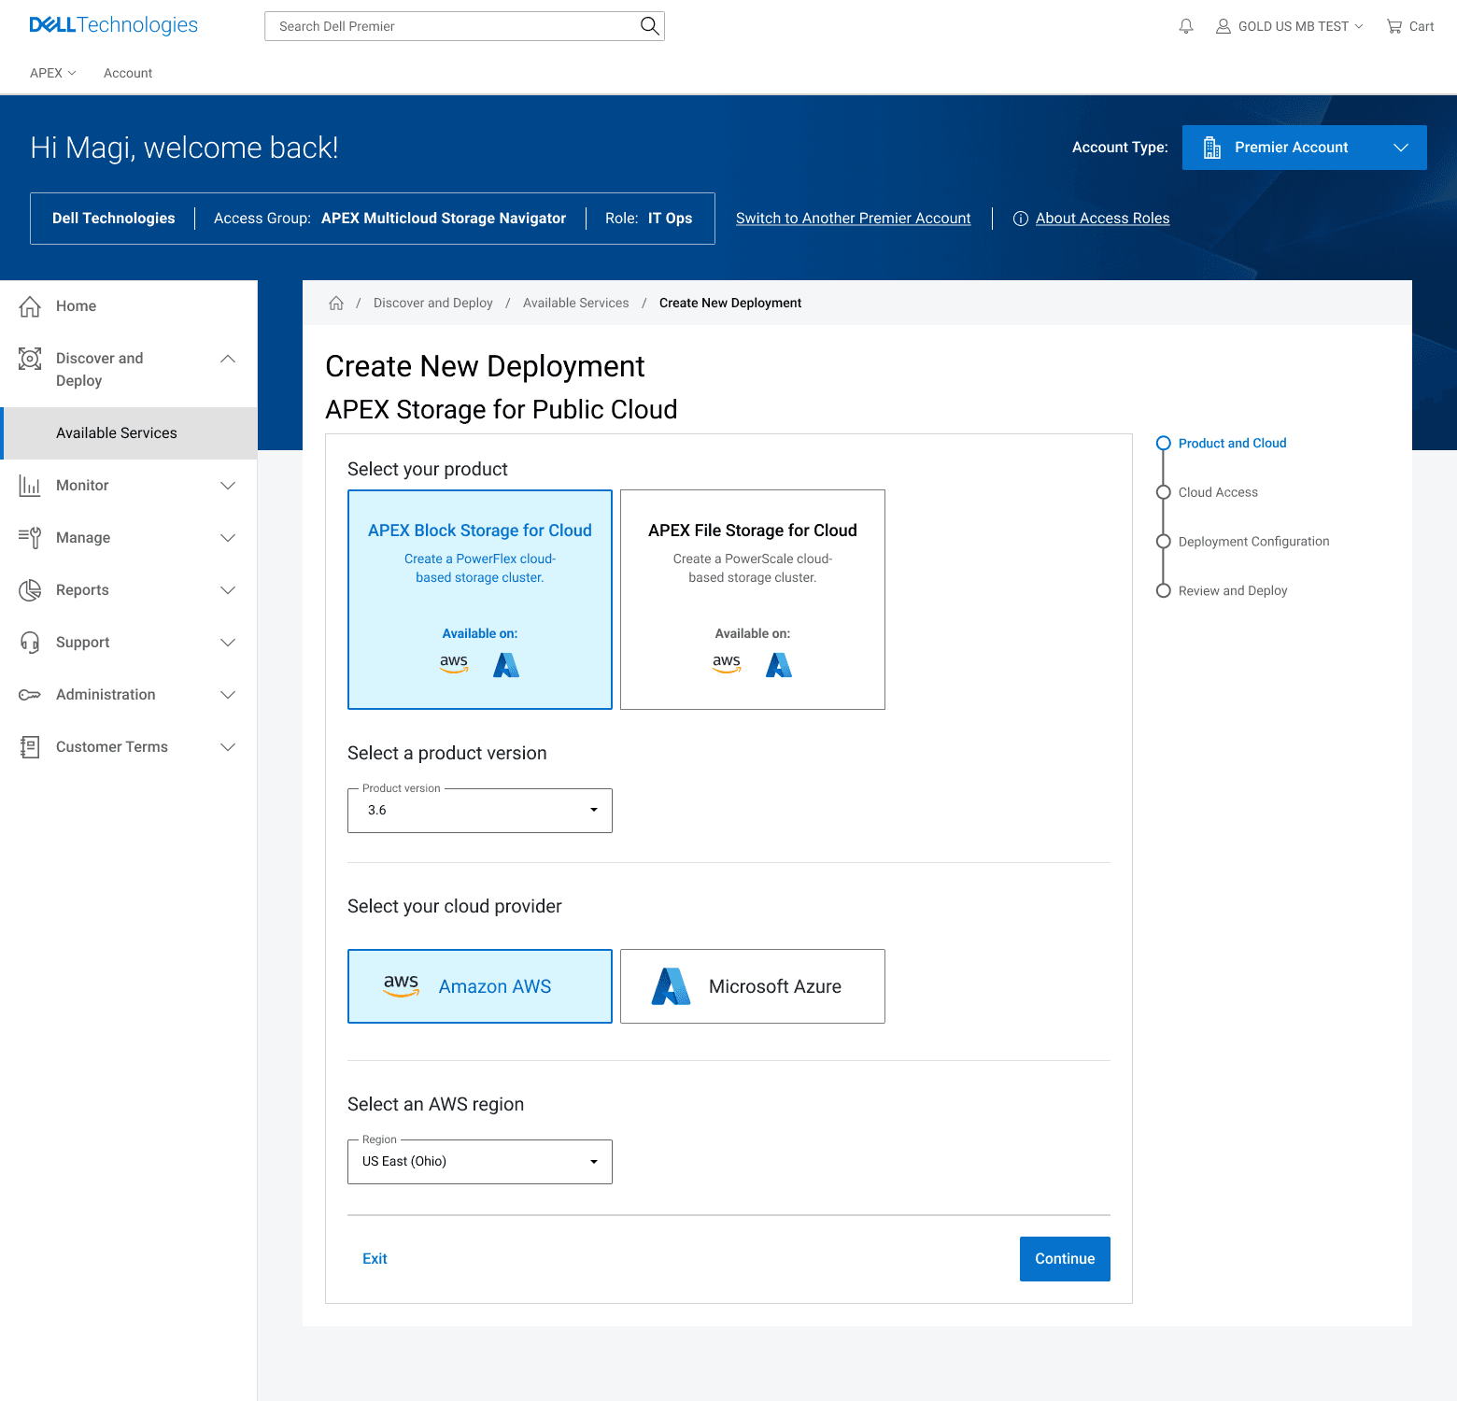Click the search magnifier icon
This screenshot has width=1457, height=1401.
(x=649, y=26)
